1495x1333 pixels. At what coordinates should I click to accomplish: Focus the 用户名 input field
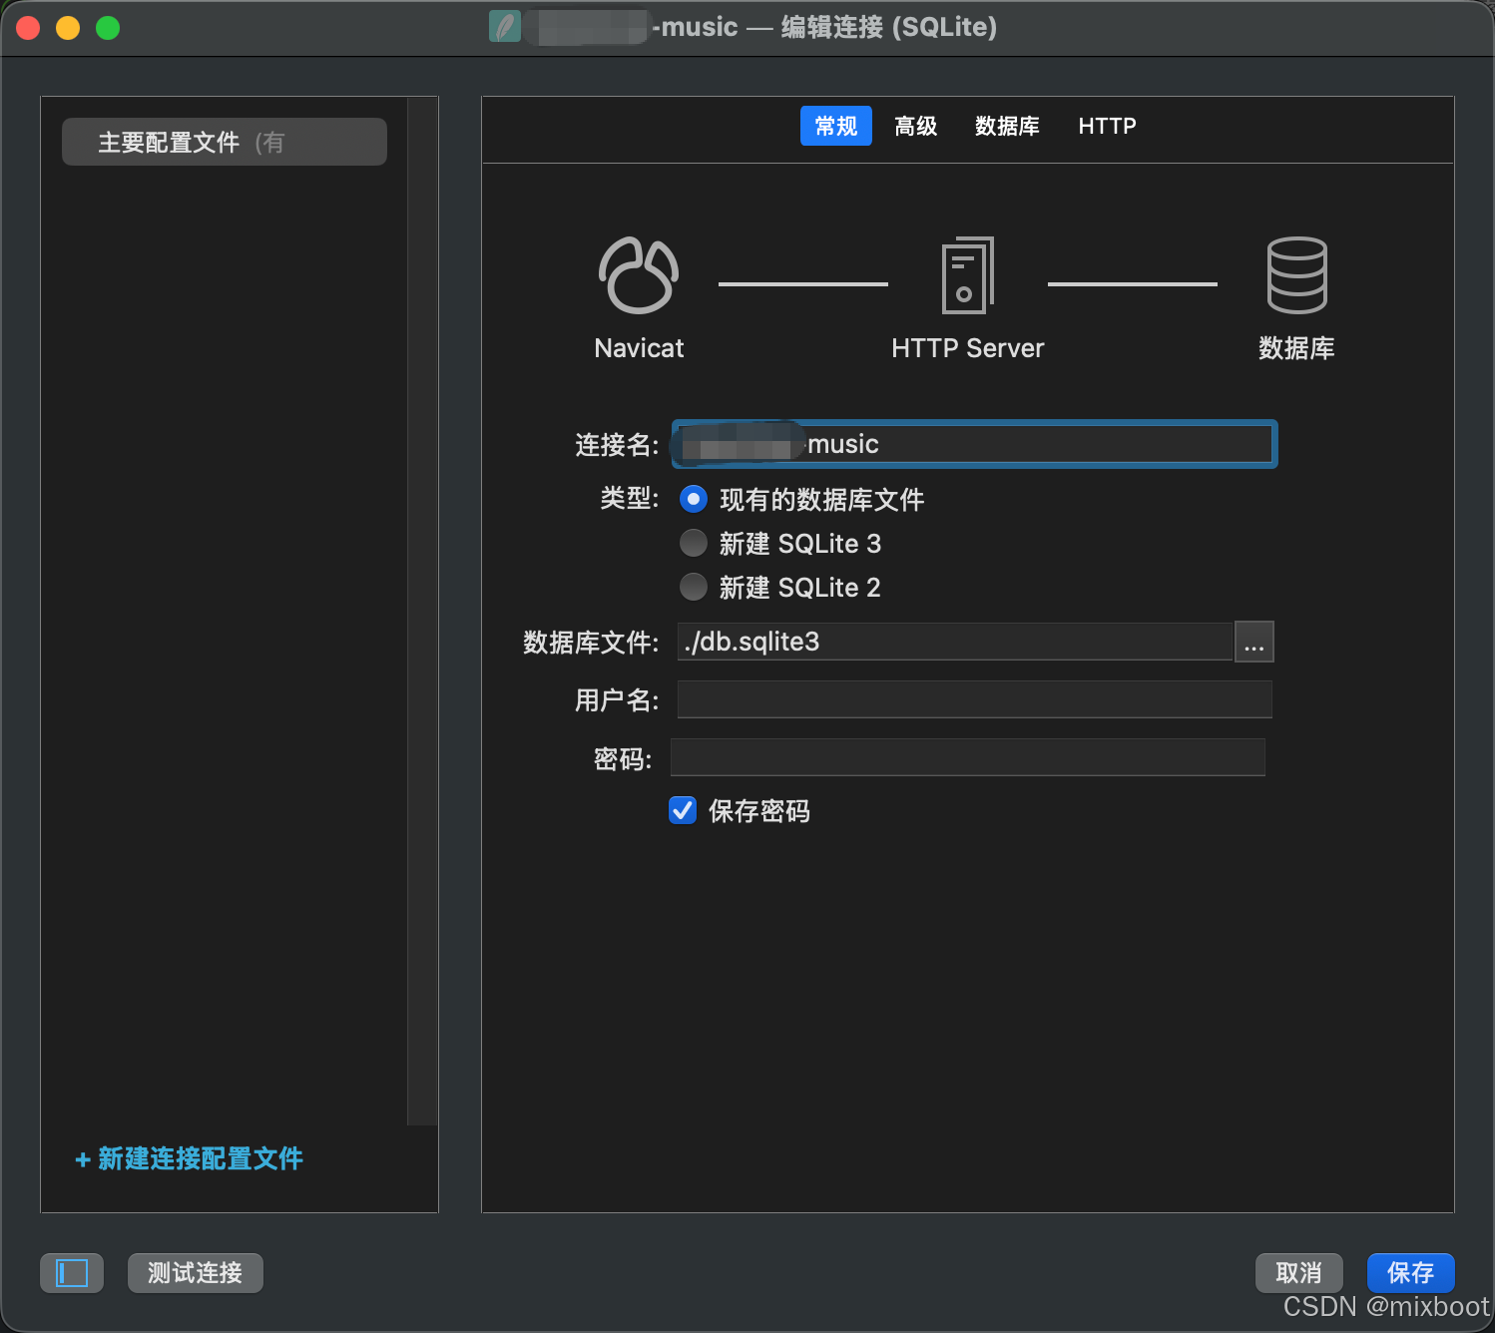click(975, 699)
